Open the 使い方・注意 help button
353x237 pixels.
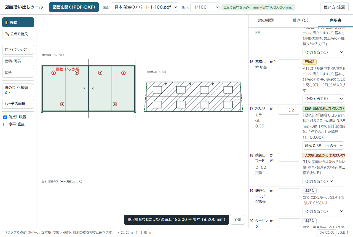tap(334, 7)
